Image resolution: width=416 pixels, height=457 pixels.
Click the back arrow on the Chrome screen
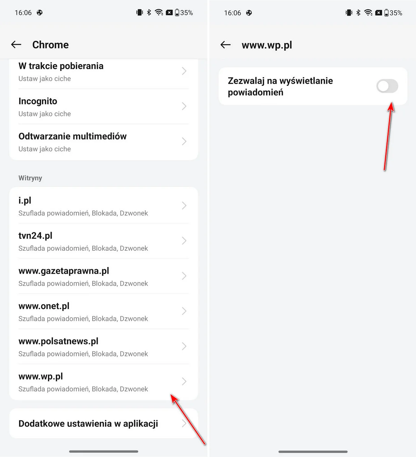16,44
